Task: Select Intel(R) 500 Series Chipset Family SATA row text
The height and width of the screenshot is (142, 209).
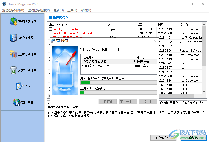Action: (78, 33)
